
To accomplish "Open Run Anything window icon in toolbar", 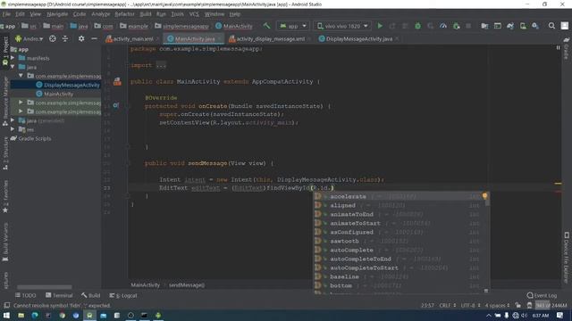I will (497, 26).
